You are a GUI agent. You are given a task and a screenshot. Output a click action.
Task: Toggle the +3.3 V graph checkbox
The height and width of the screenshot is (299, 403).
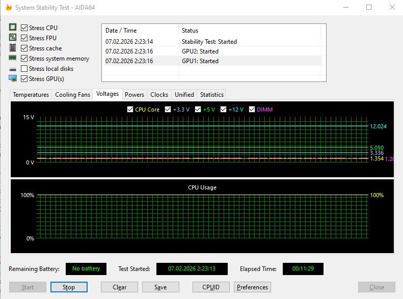coord(168,110)
